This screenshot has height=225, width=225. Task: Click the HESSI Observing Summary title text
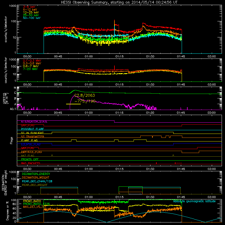point(119,3)
